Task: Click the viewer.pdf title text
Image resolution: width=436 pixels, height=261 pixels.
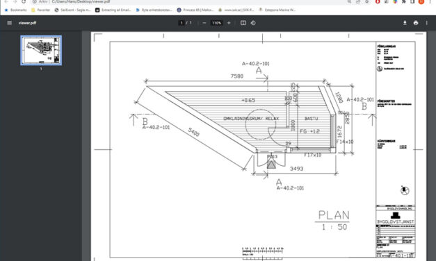Action: [27, 23]
